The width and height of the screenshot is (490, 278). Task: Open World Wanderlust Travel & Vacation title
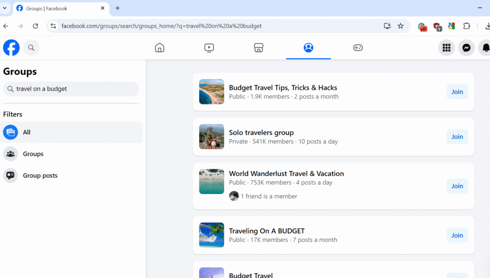pyautogui.click(x=286, y=174)
